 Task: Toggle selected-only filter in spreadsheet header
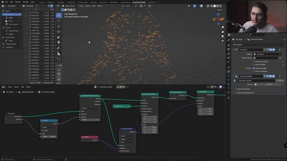click(49, 6)
